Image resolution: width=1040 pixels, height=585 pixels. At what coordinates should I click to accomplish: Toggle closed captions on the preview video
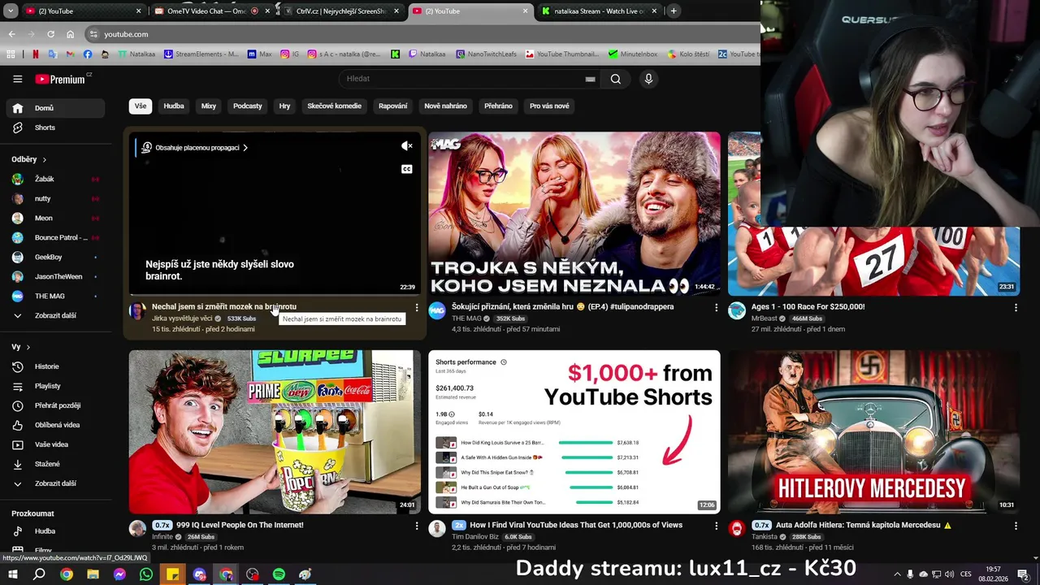[x=407, y=169]
